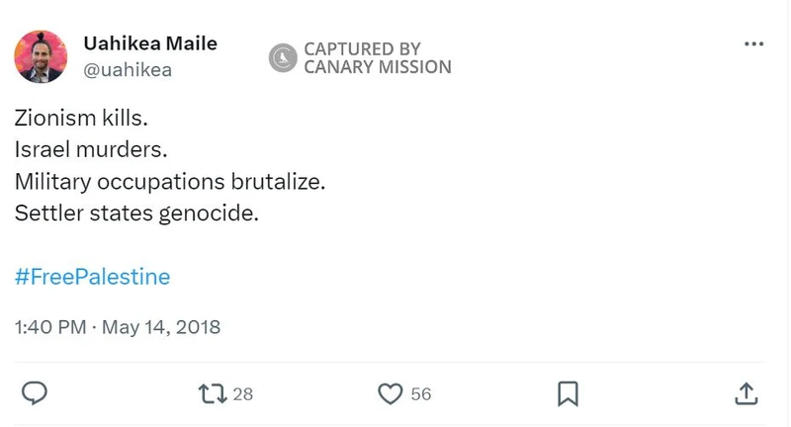
Task: Click the line "Zionism kills."
Action: click(81, 119)
